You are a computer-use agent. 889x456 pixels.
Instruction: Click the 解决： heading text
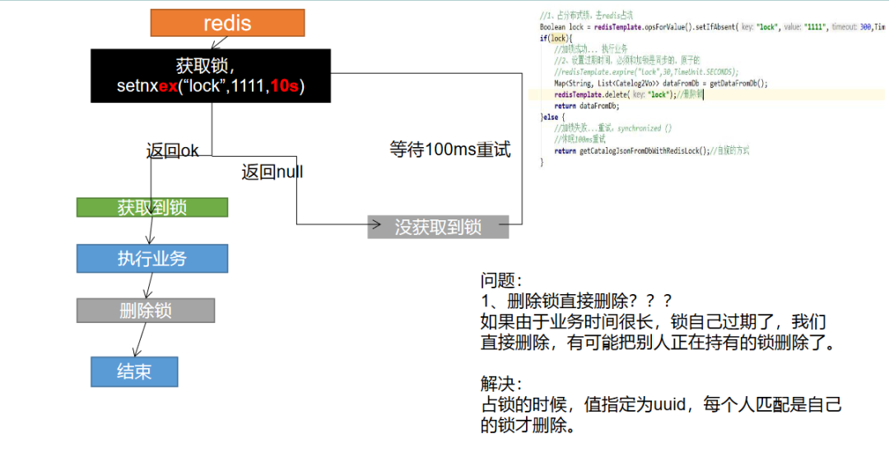[502, 384]
